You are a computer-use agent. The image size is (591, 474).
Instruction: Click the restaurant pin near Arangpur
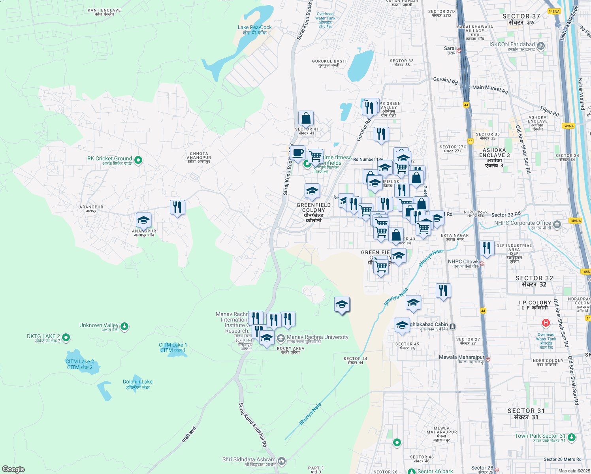click(177, 206)
